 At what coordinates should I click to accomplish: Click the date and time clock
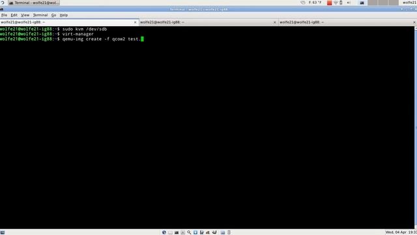click(401, 232)
